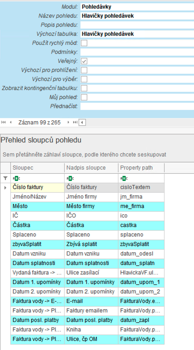Select the E-mail caption cell

(91, 301)
